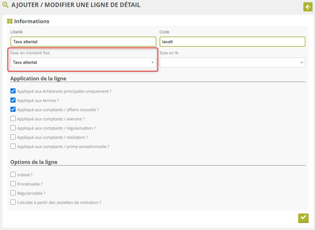The width and height of the screenshot is (315, 230).
Task: Tick the Régularisable checkbox
Action: click(x=13, y=193)
